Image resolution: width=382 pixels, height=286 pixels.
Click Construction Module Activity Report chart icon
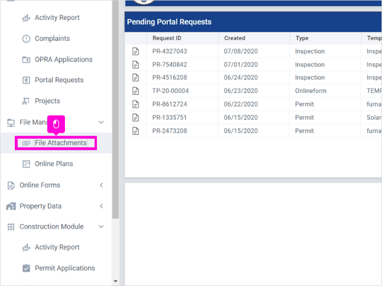pos(26,247)
